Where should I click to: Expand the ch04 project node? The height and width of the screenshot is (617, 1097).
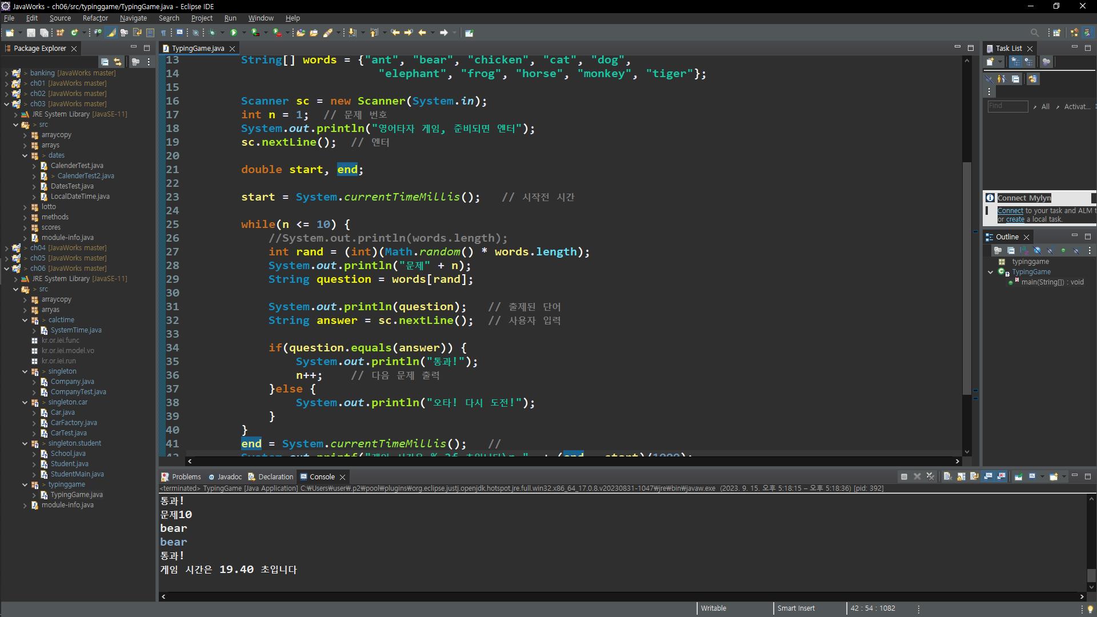(6, 248)
